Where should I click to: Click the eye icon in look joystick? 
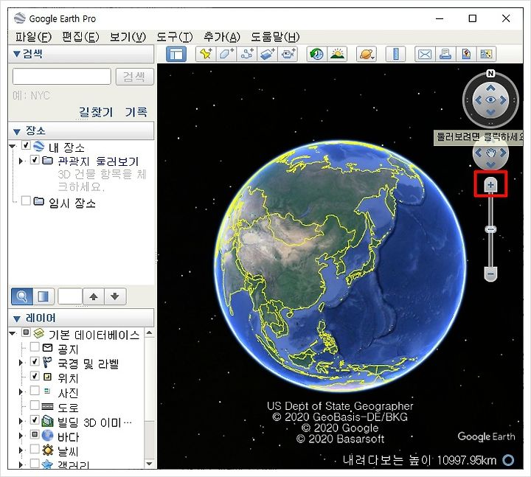[x=490, y=100]
